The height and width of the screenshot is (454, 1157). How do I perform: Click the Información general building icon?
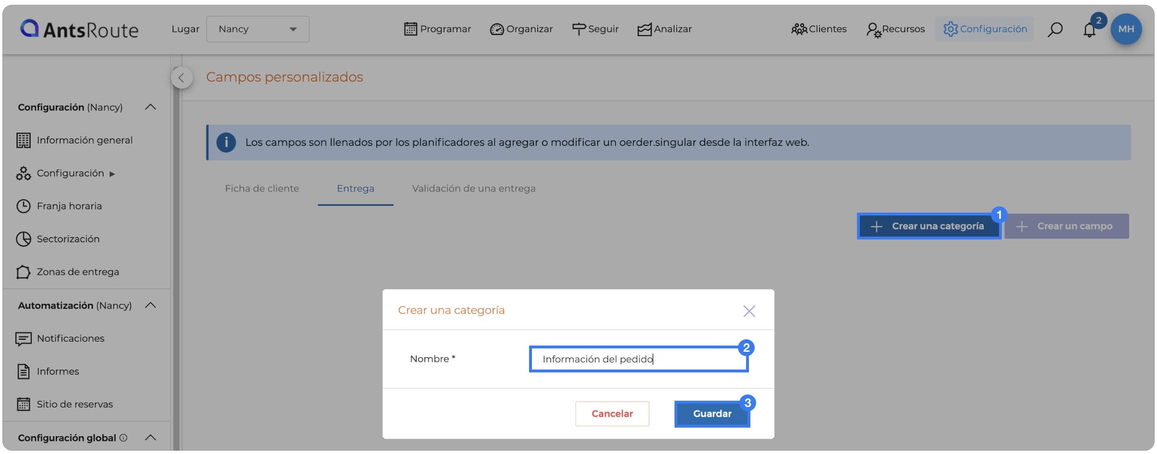[x=24, y=140]
